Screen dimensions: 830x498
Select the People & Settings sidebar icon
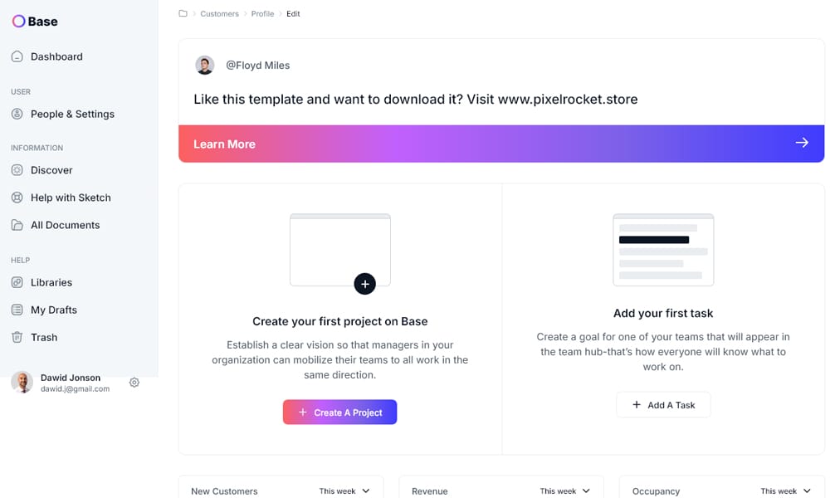18,114
